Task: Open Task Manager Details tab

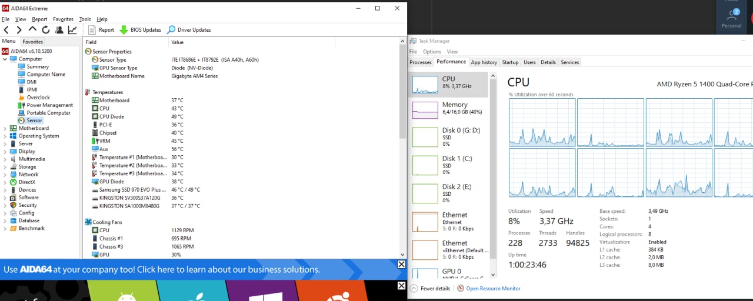Action: click(548, 62)
